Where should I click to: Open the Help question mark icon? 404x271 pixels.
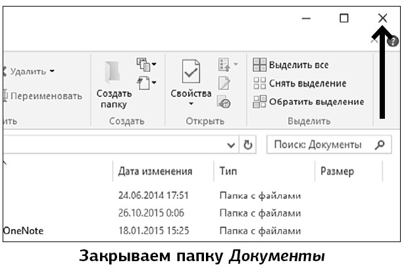pos(393,41)
